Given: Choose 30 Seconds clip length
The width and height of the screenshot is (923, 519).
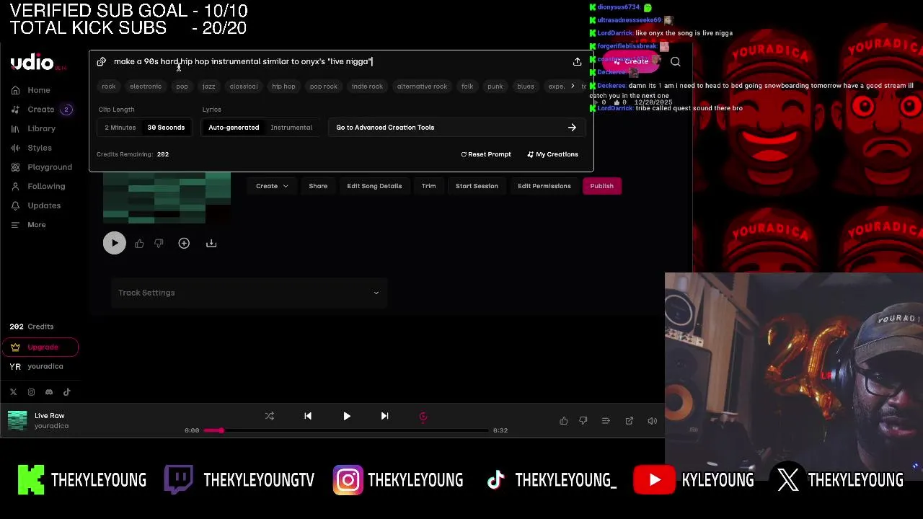Looking at the screenshot, I should pos(166,128).
